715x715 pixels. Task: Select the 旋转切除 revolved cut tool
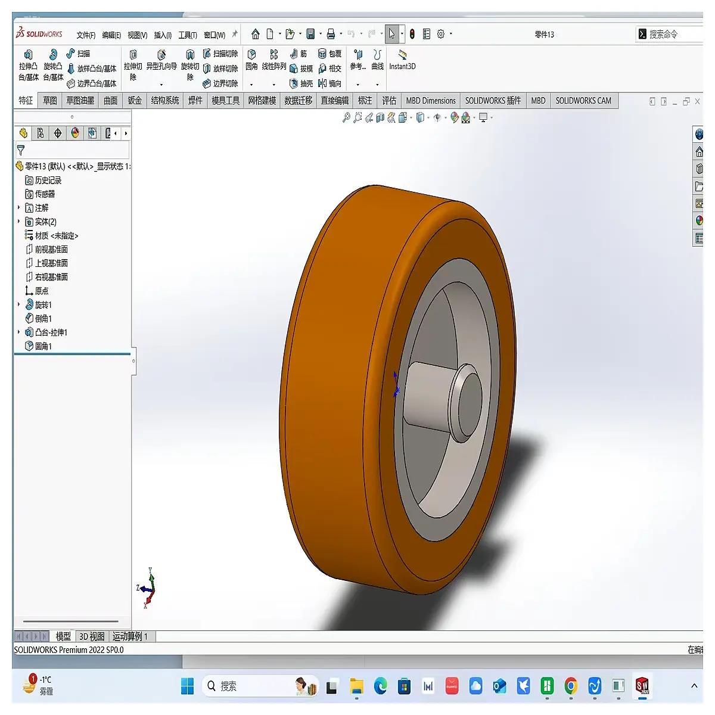tap(190, 65)
